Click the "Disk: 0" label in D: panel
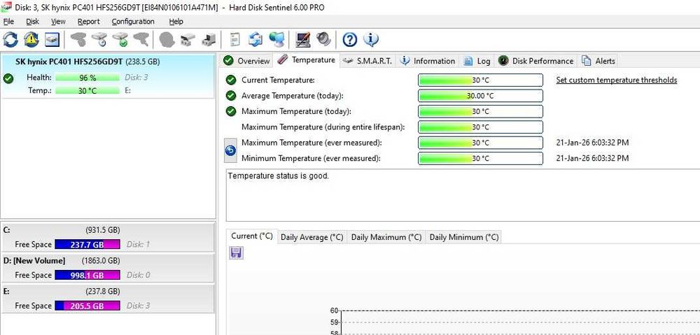700x335 pixels. coord(139,276)
